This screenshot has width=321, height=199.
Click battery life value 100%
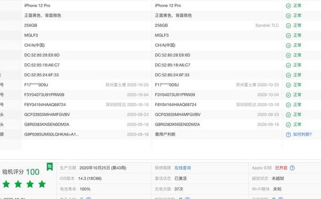point(85,189)
